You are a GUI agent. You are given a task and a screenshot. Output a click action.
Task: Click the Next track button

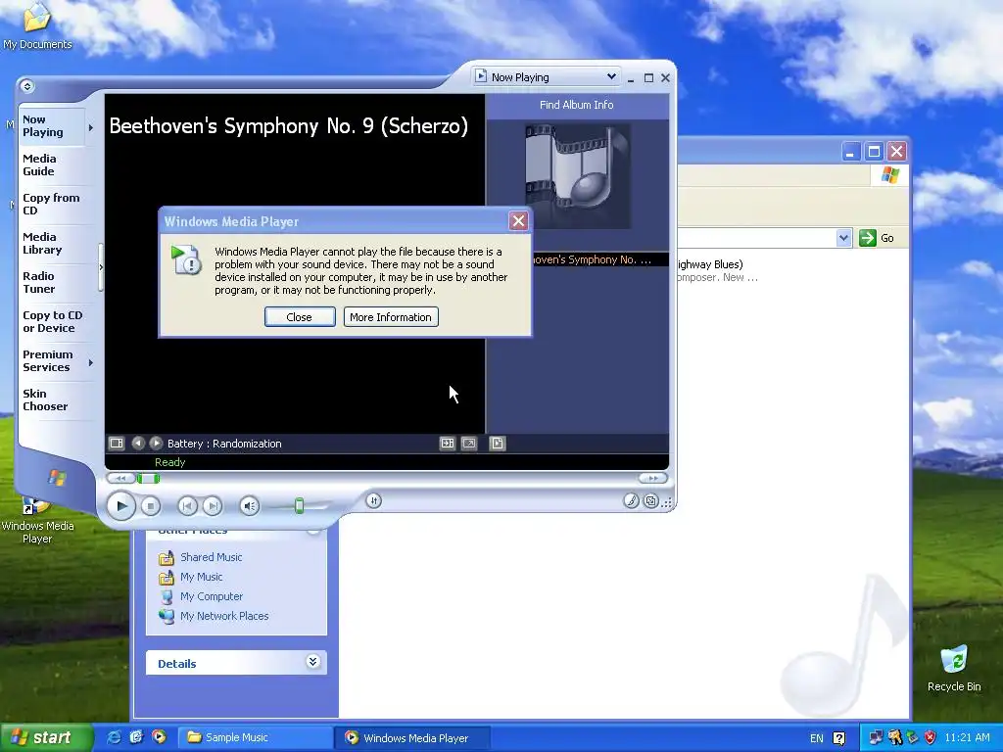click(213, 506)
